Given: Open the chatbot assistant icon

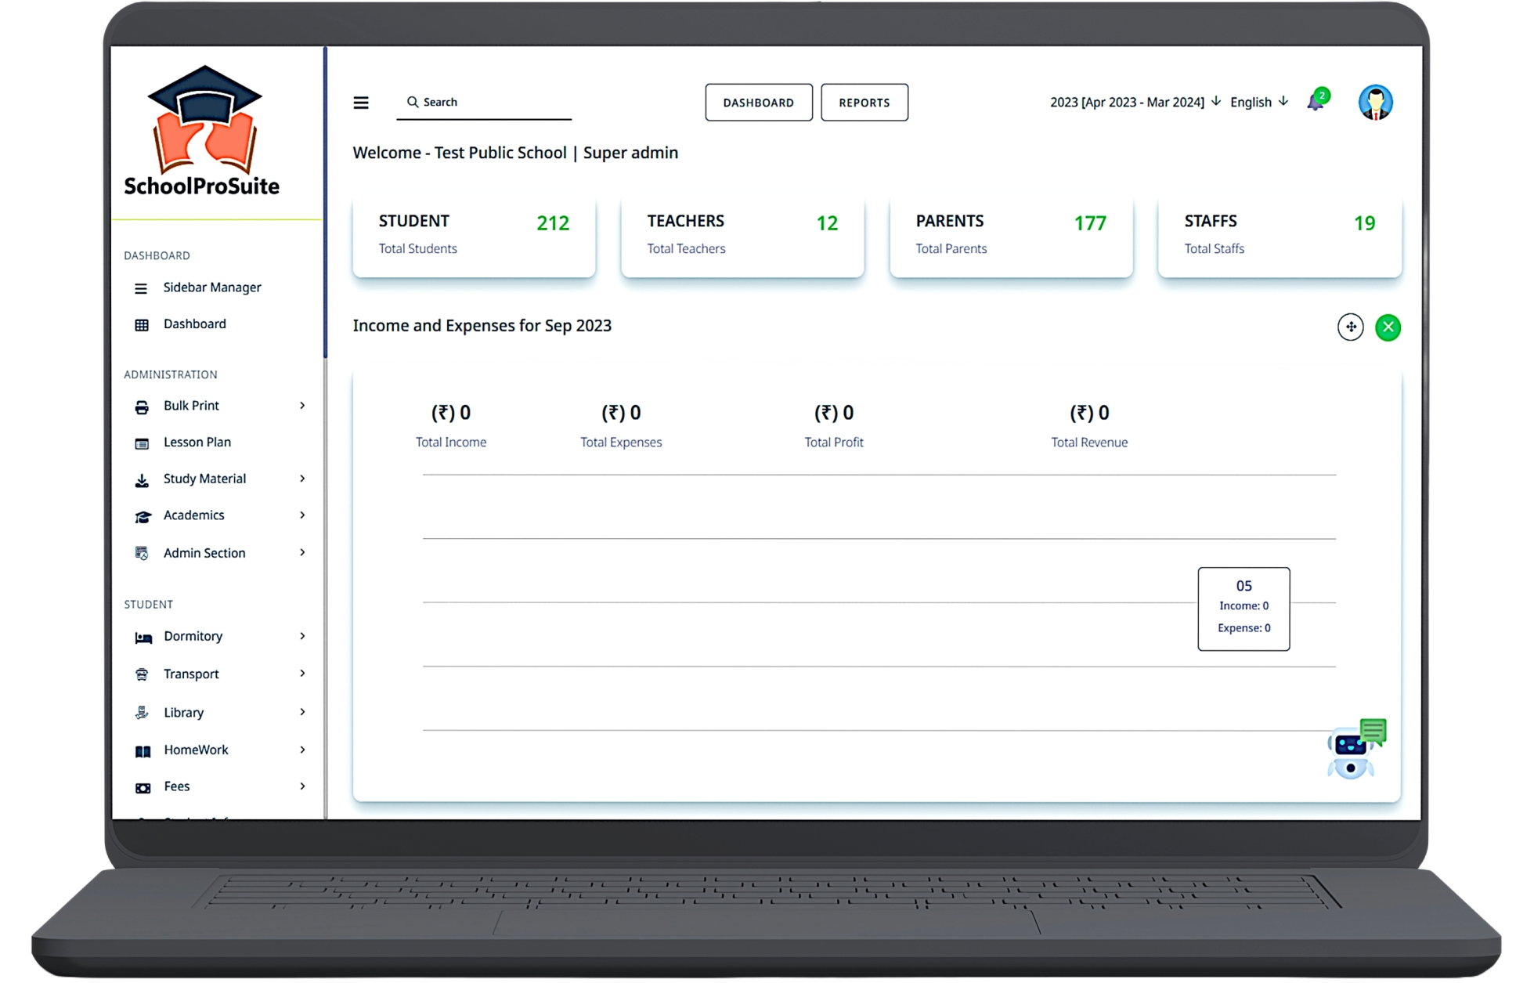Looking at the screenshot, I should point(1355,750).
